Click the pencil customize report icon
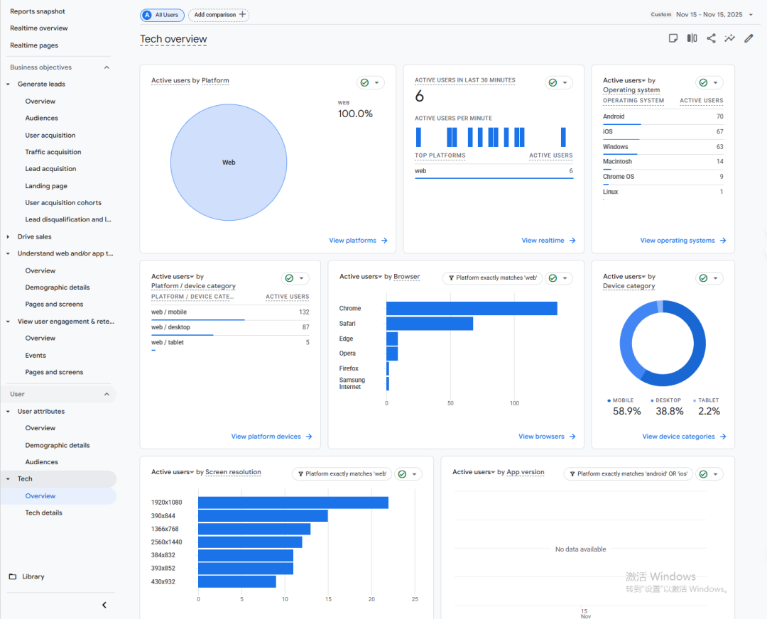767x619 pixels. point(749,38)
